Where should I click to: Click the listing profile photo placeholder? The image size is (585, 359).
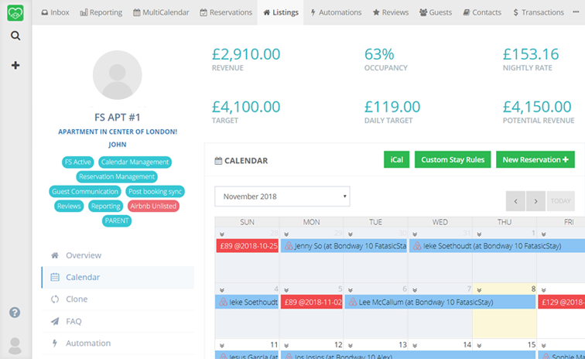[117, 75]
